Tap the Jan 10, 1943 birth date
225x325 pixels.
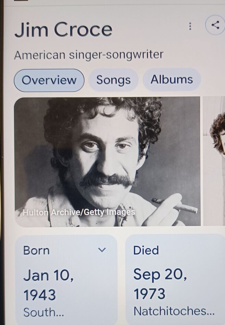[x=48, y=285]
